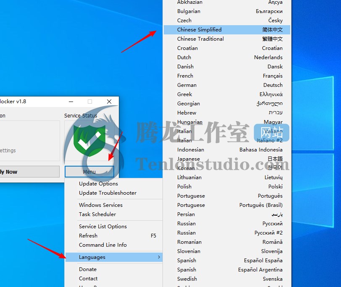The image size is (341, 287).
Task: Click the green shield service status icon
Action: point(89,140)
